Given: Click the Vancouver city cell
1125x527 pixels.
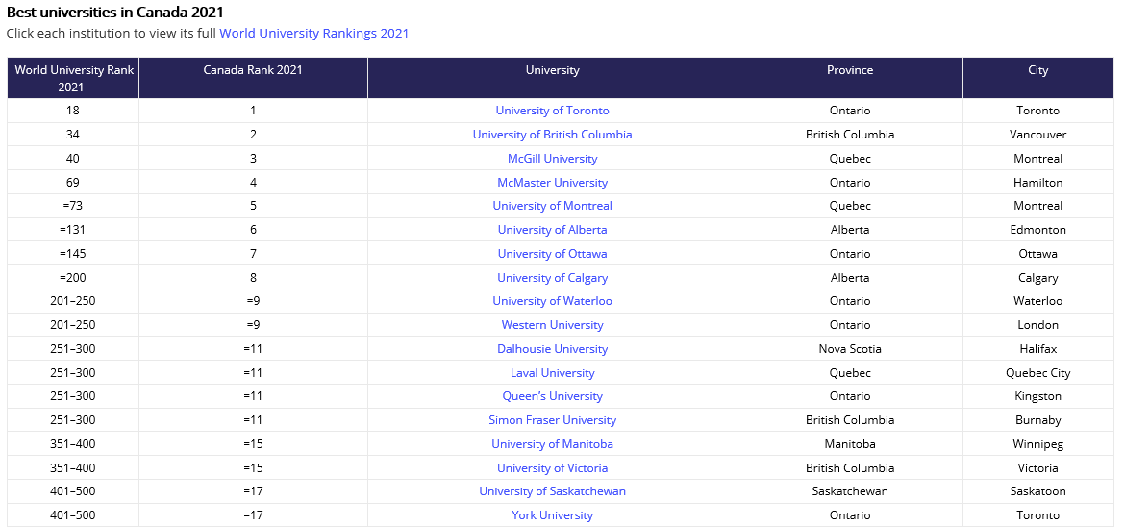Looking at the screenshot, I should [1038, 135].
